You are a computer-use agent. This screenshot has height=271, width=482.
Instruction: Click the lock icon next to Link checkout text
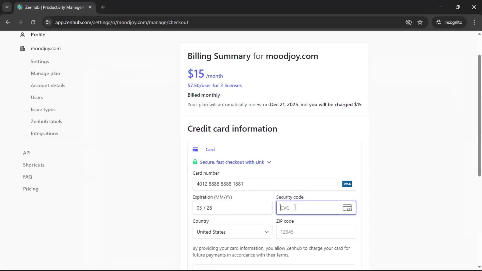195,162
